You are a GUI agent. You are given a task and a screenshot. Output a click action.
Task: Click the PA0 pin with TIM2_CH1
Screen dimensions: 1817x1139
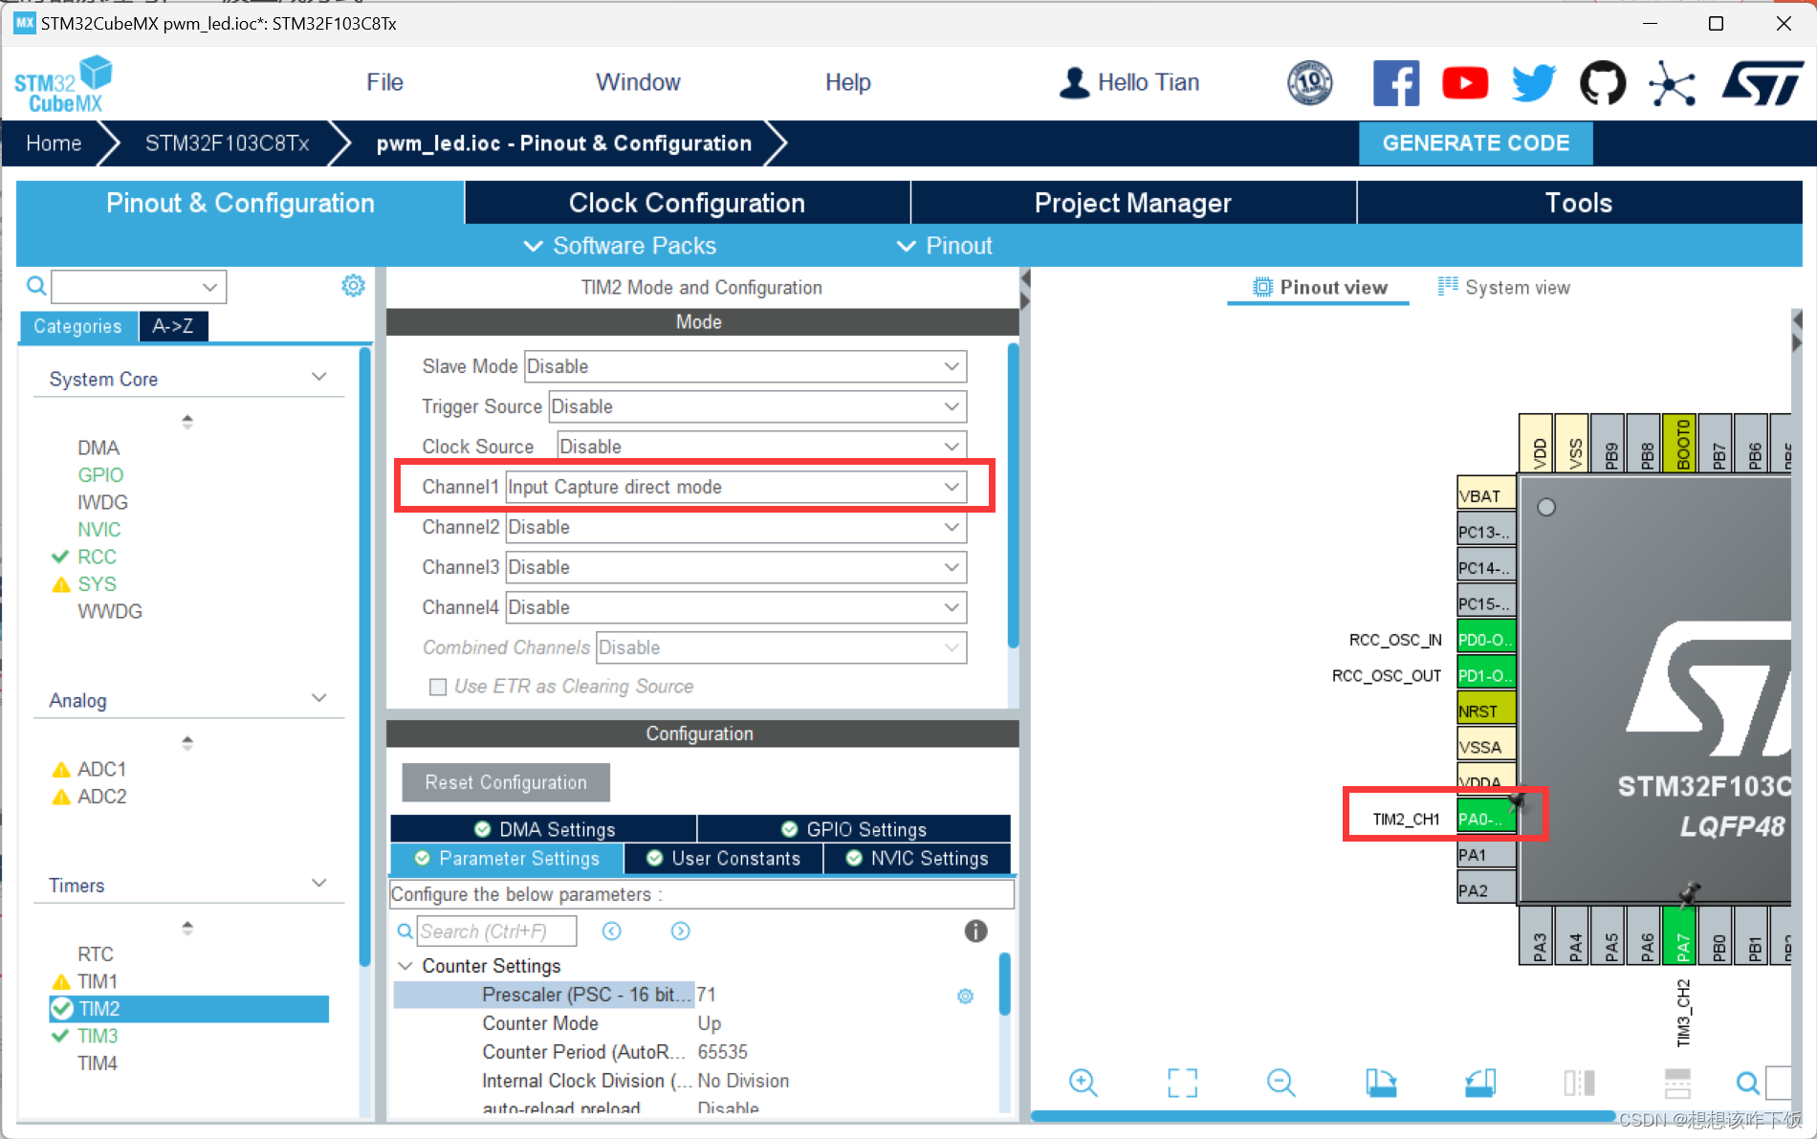(x=1485, y=819)
